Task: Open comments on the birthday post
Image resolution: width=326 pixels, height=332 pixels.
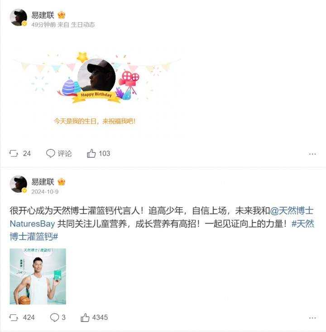Action: [x=59, y=153]
